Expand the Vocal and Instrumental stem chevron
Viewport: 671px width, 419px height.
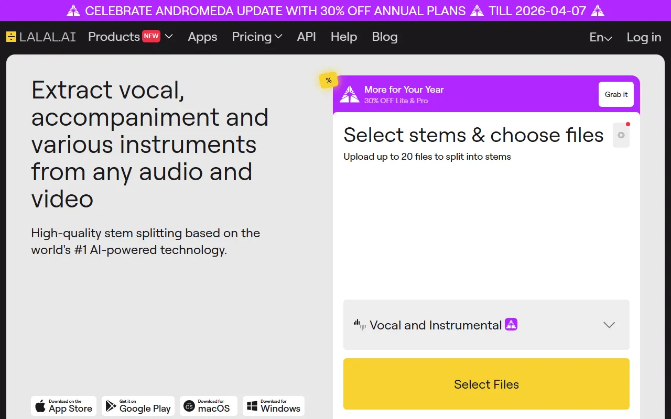[x=609, y=325]
